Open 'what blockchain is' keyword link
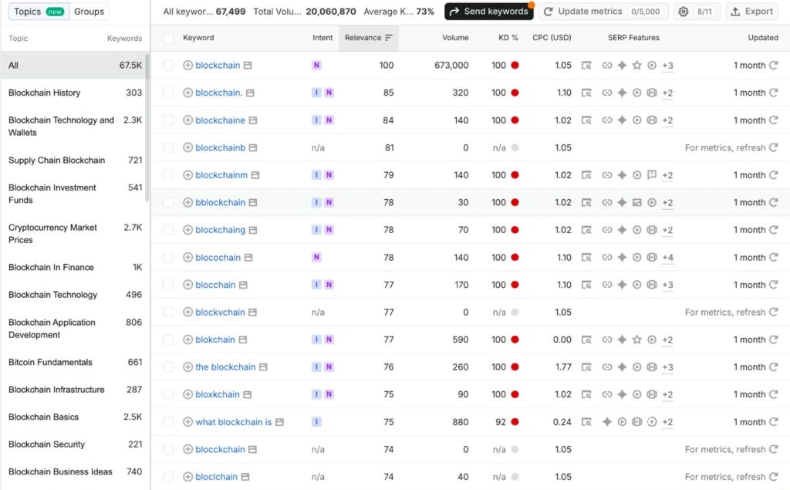The image size is (790, 490). (x=233, y=421)
